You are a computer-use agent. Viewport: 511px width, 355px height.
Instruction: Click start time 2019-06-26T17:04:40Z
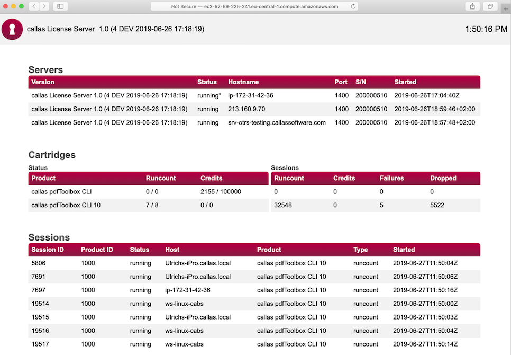(x=427, y=95)
